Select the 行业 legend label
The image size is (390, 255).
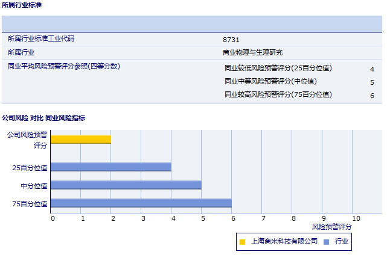click(x=342, y=242)
